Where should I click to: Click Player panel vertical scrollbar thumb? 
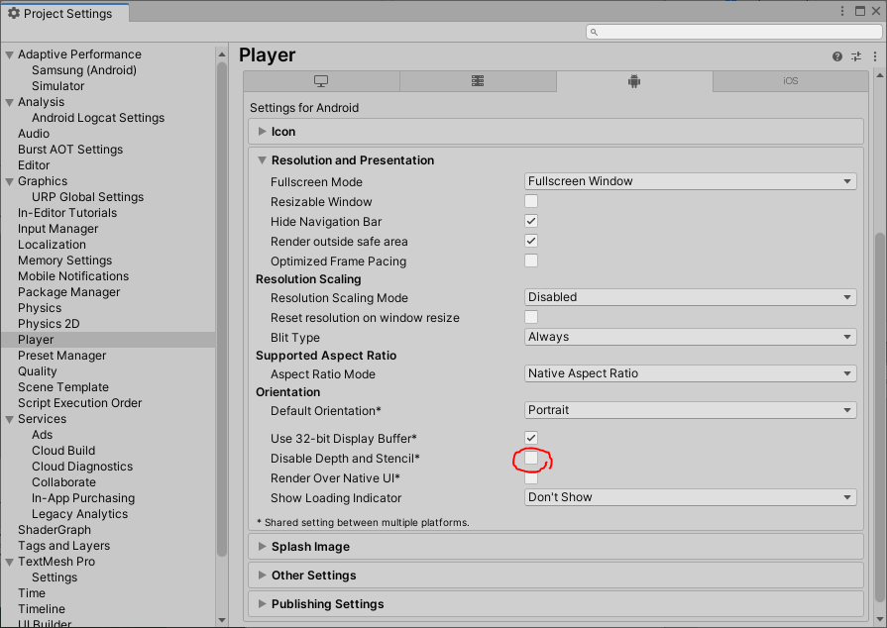click(x=880, y=417)
